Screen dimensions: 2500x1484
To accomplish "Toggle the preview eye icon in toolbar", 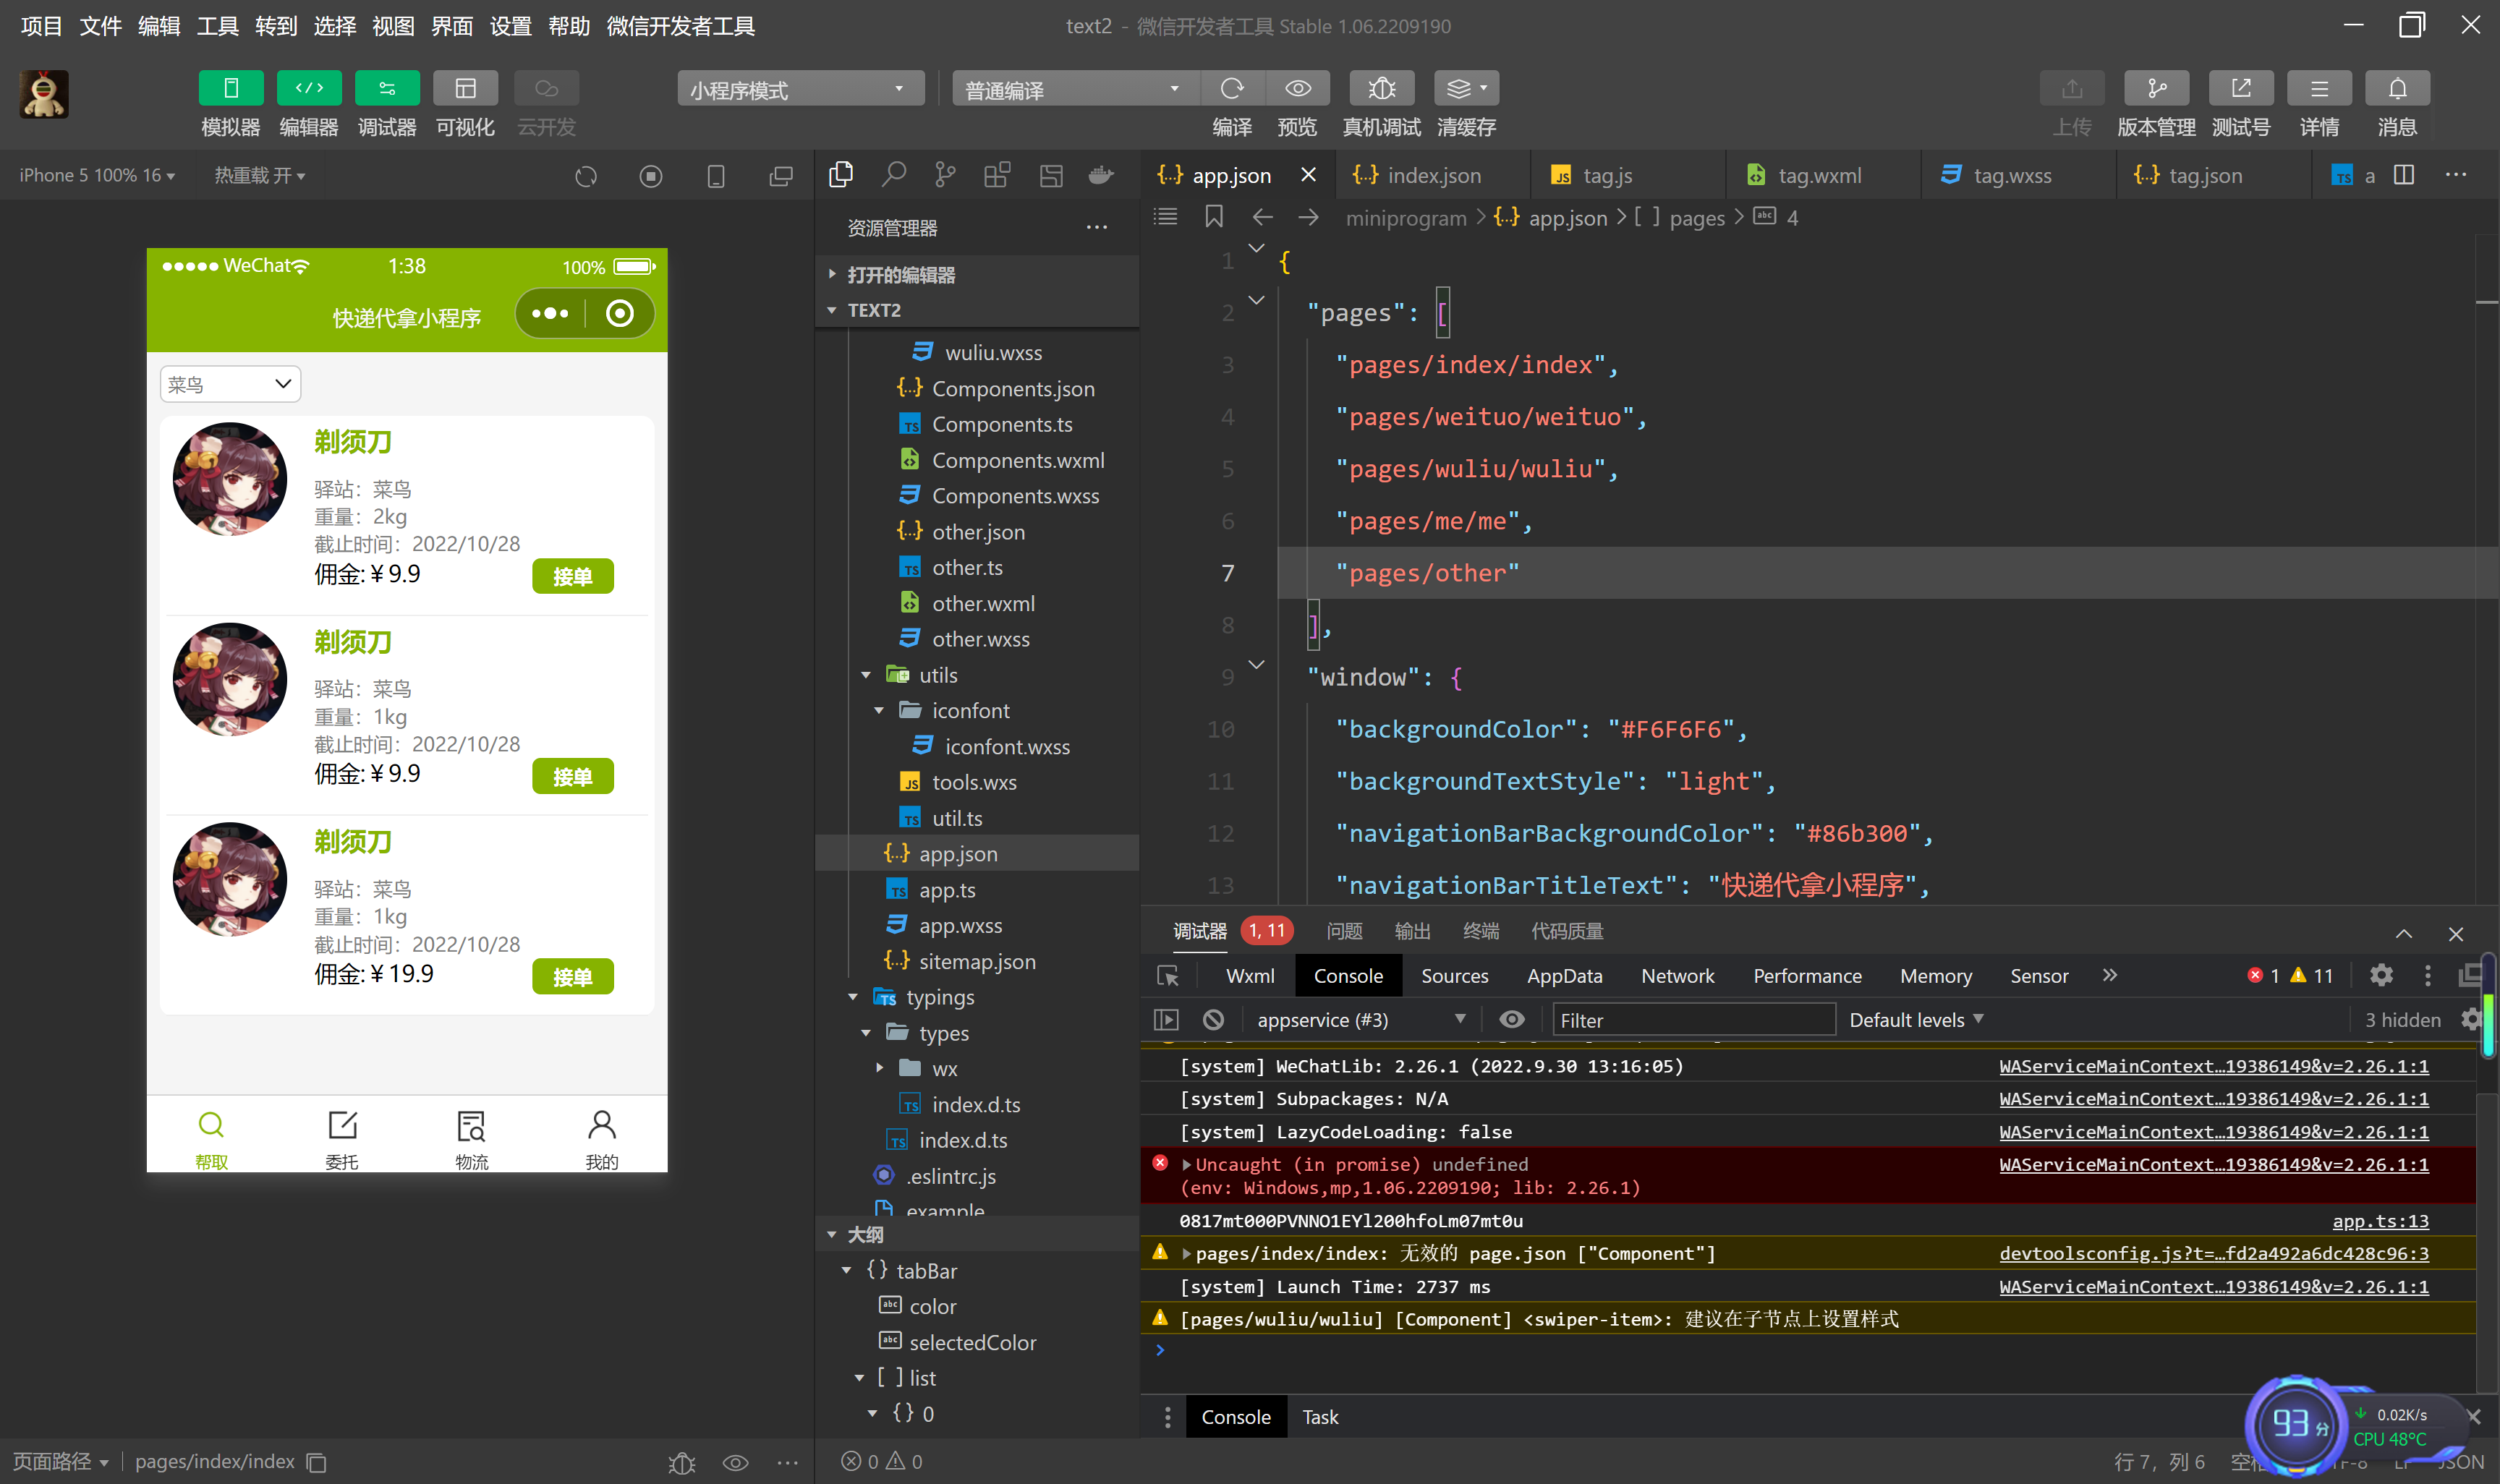I will coord(1297,89).
